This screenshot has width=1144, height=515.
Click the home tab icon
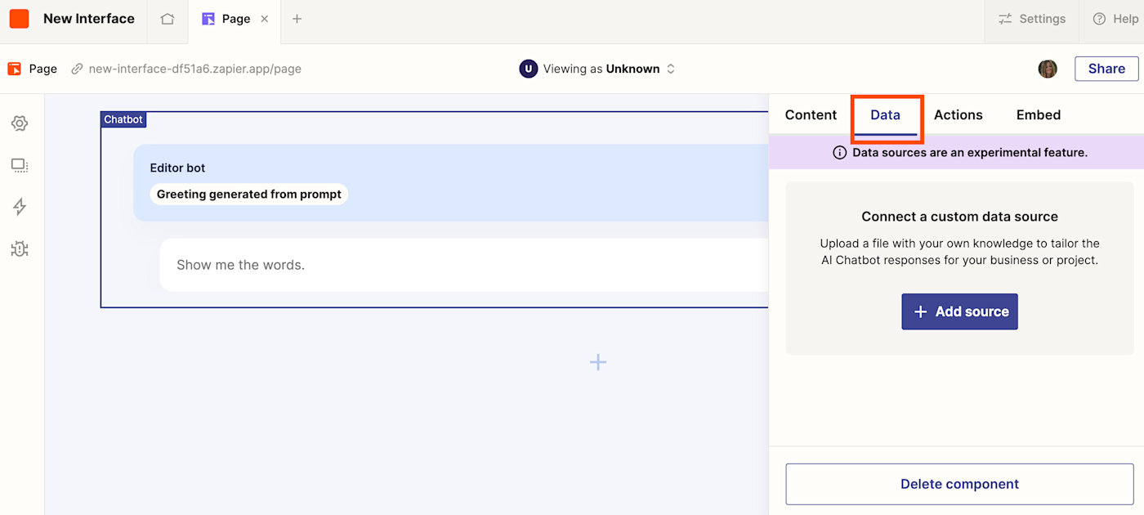[x=168, y=18]
